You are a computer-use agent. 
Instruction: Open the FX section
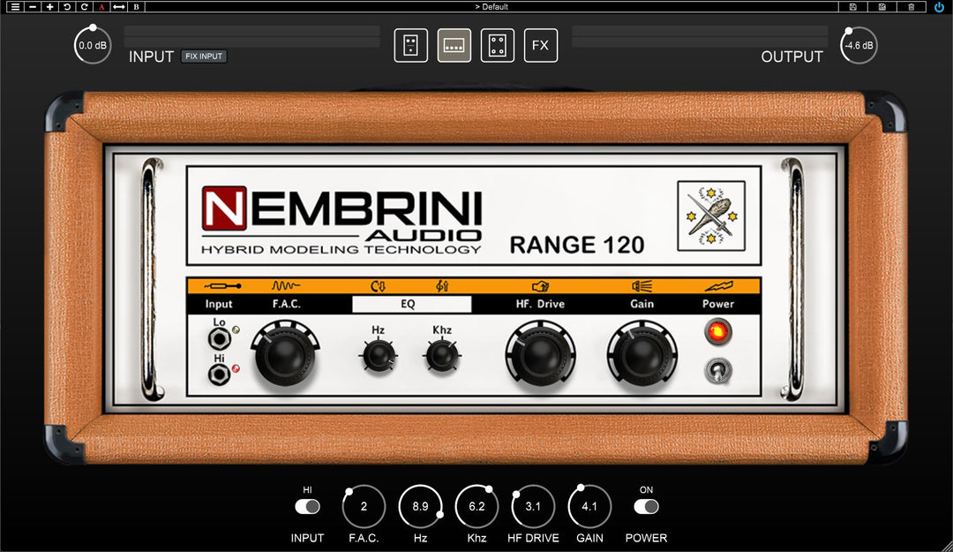(x=540, y=46)
